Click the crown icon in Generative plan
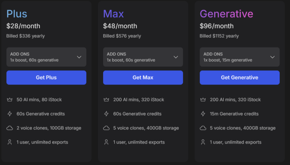The image size is (290, 165). coord(203,100)
